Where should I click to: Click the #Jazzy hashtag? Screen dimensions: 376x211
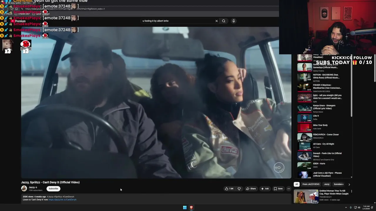click(50, 197)
